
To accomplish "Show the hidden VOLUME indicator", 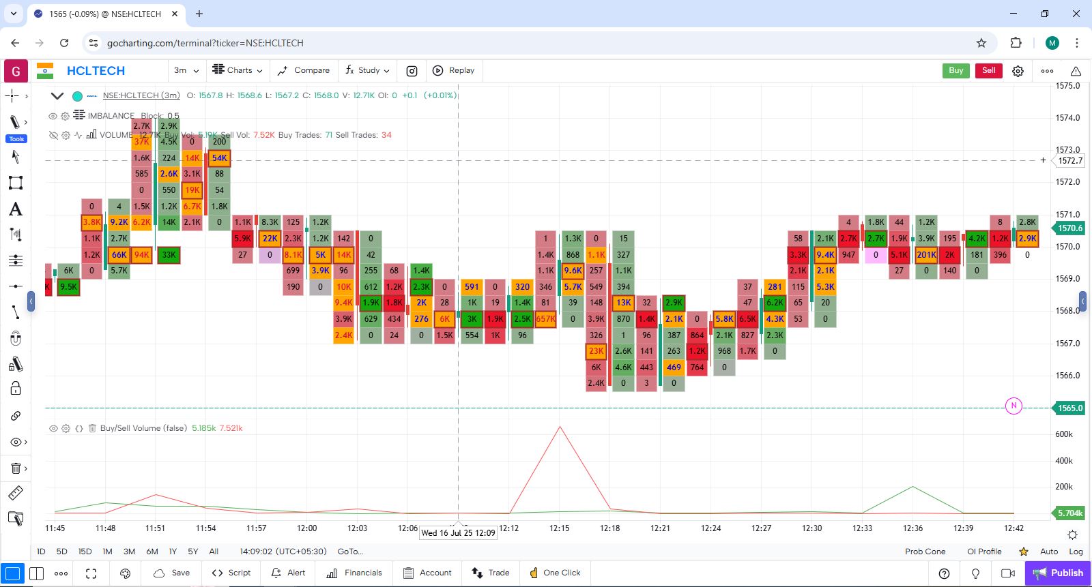I will pyautogui.click(x=53, y=135).
